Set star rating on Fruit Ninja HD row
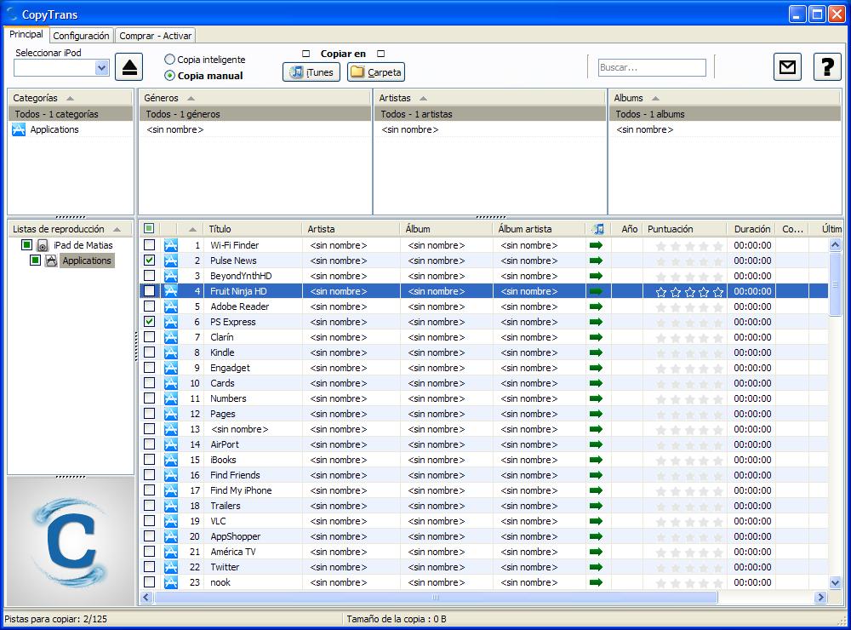 pyautogui.click(x=689, y=292)
